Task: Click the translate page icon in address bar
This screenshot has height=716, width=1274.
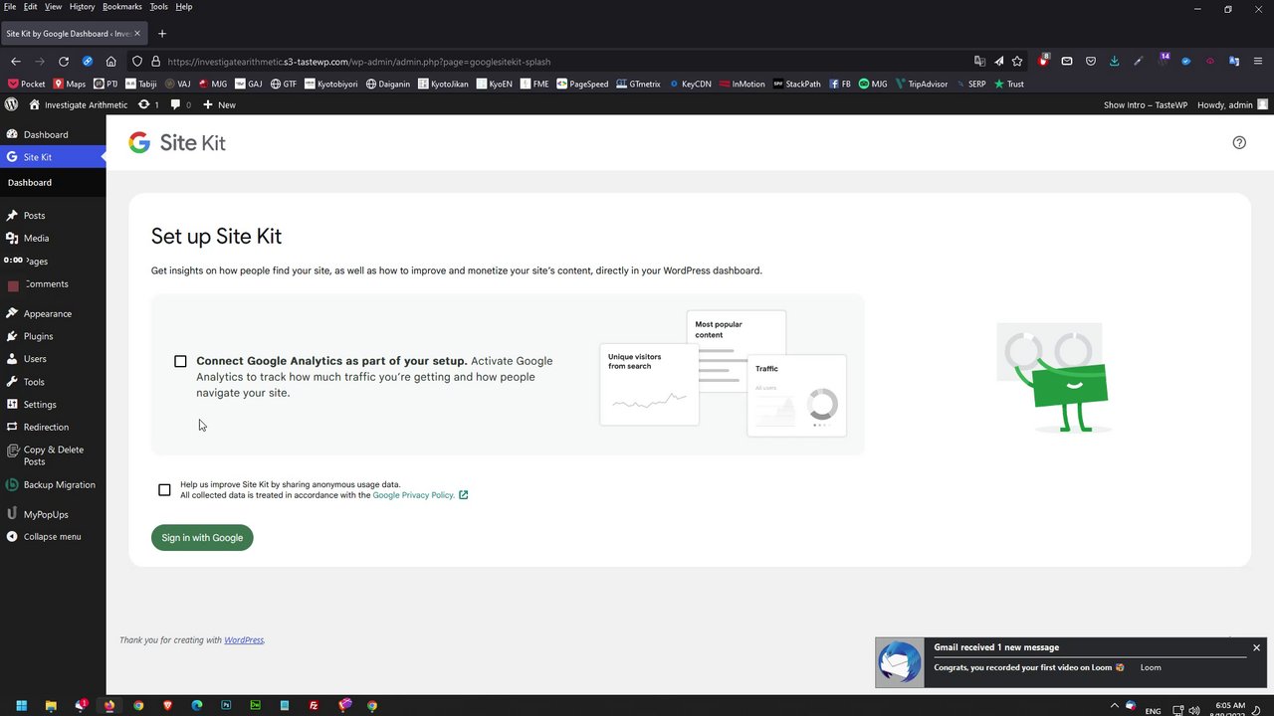Action: coord(980,62)
